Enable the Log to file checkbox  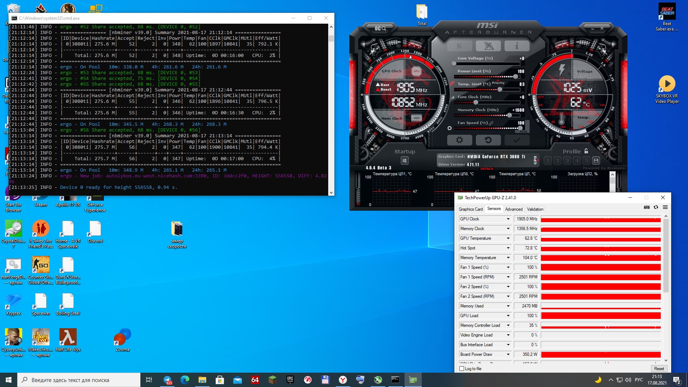tap(462, 369)
